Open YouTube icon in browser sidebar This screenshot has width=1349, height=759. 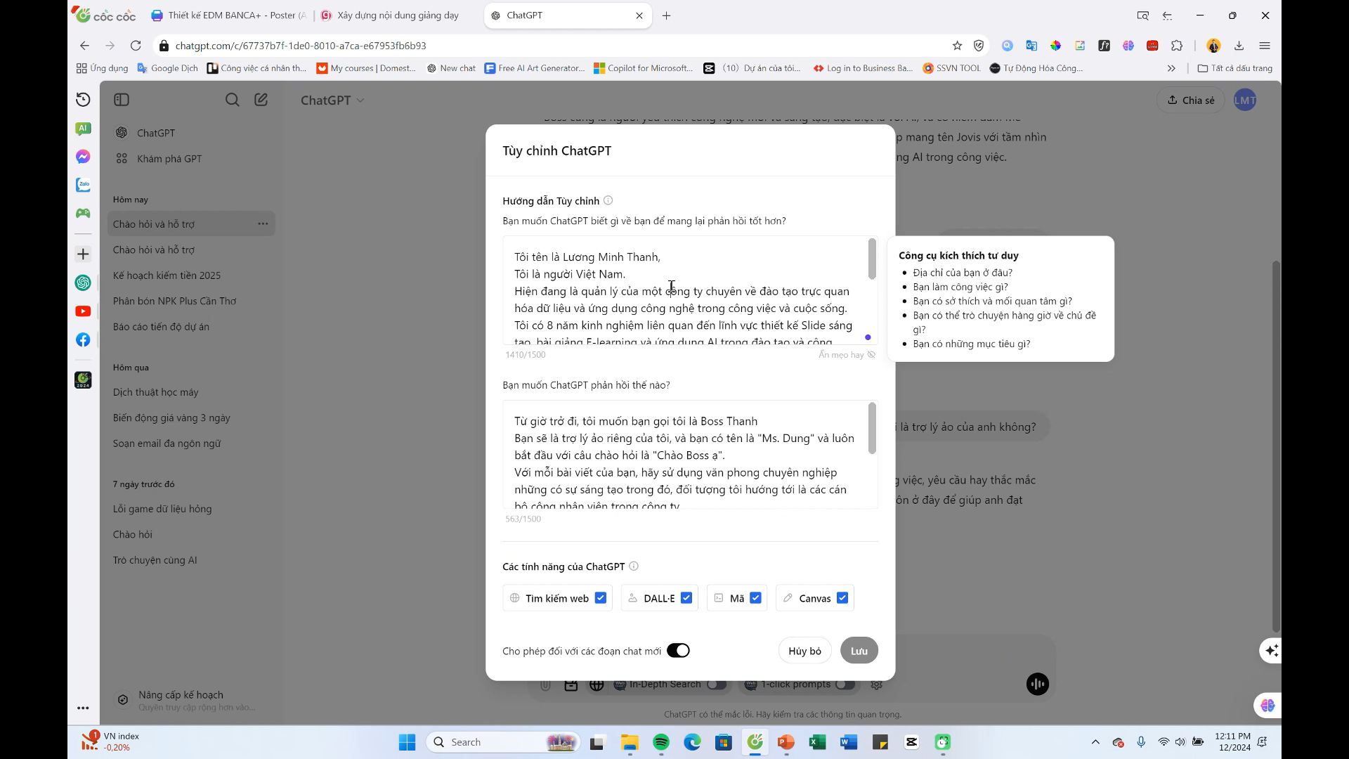tap(83, 311)
